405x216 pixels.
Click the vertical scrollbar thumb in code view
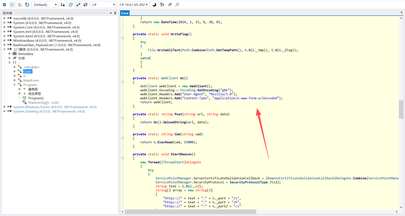401,109
